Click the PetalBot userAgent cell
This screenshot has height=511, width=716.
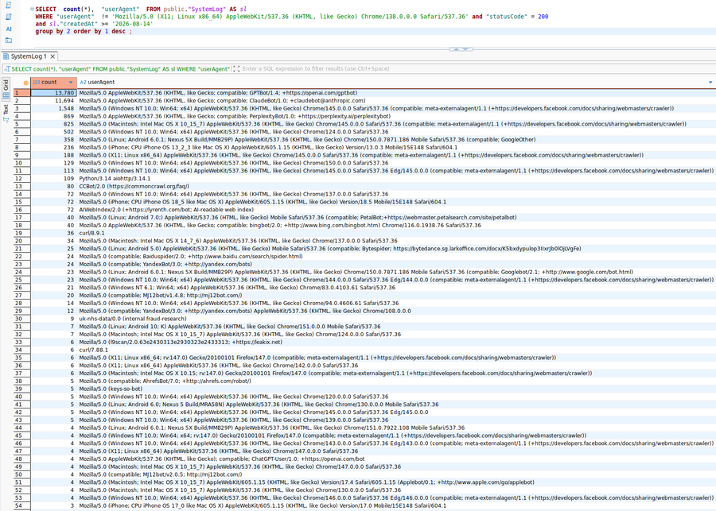coord(396,217)
